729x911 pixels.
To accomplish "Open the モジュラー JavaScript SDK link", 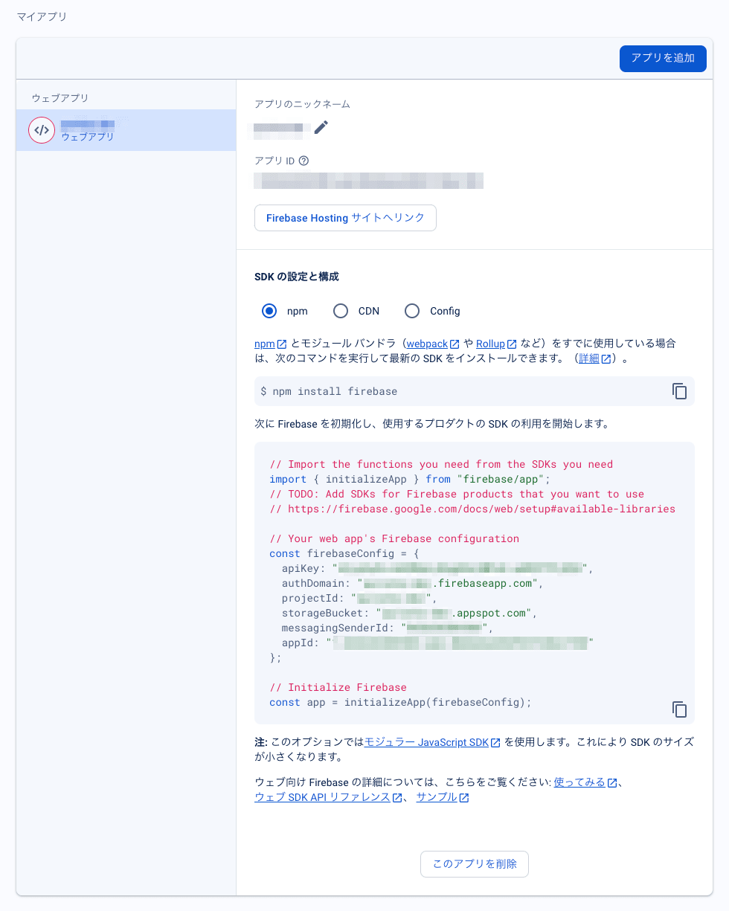I will [x=432, y=742].
